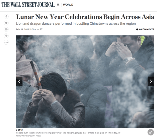The width and height of the screenshot is (157, 139).
Task: Click the incense prayer photo
Action: (x=85, y=81)
